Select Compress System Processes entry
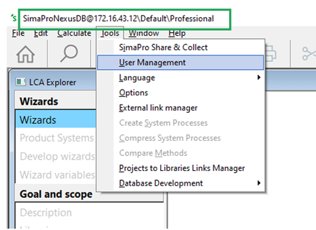 pos(181,138)
